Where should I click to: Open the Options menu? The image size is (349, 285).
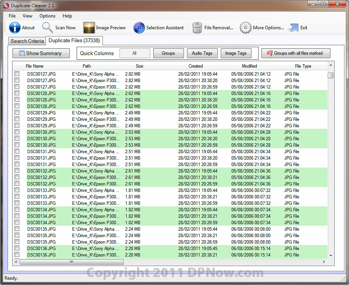pyautogui.click(x=47, y=16)
